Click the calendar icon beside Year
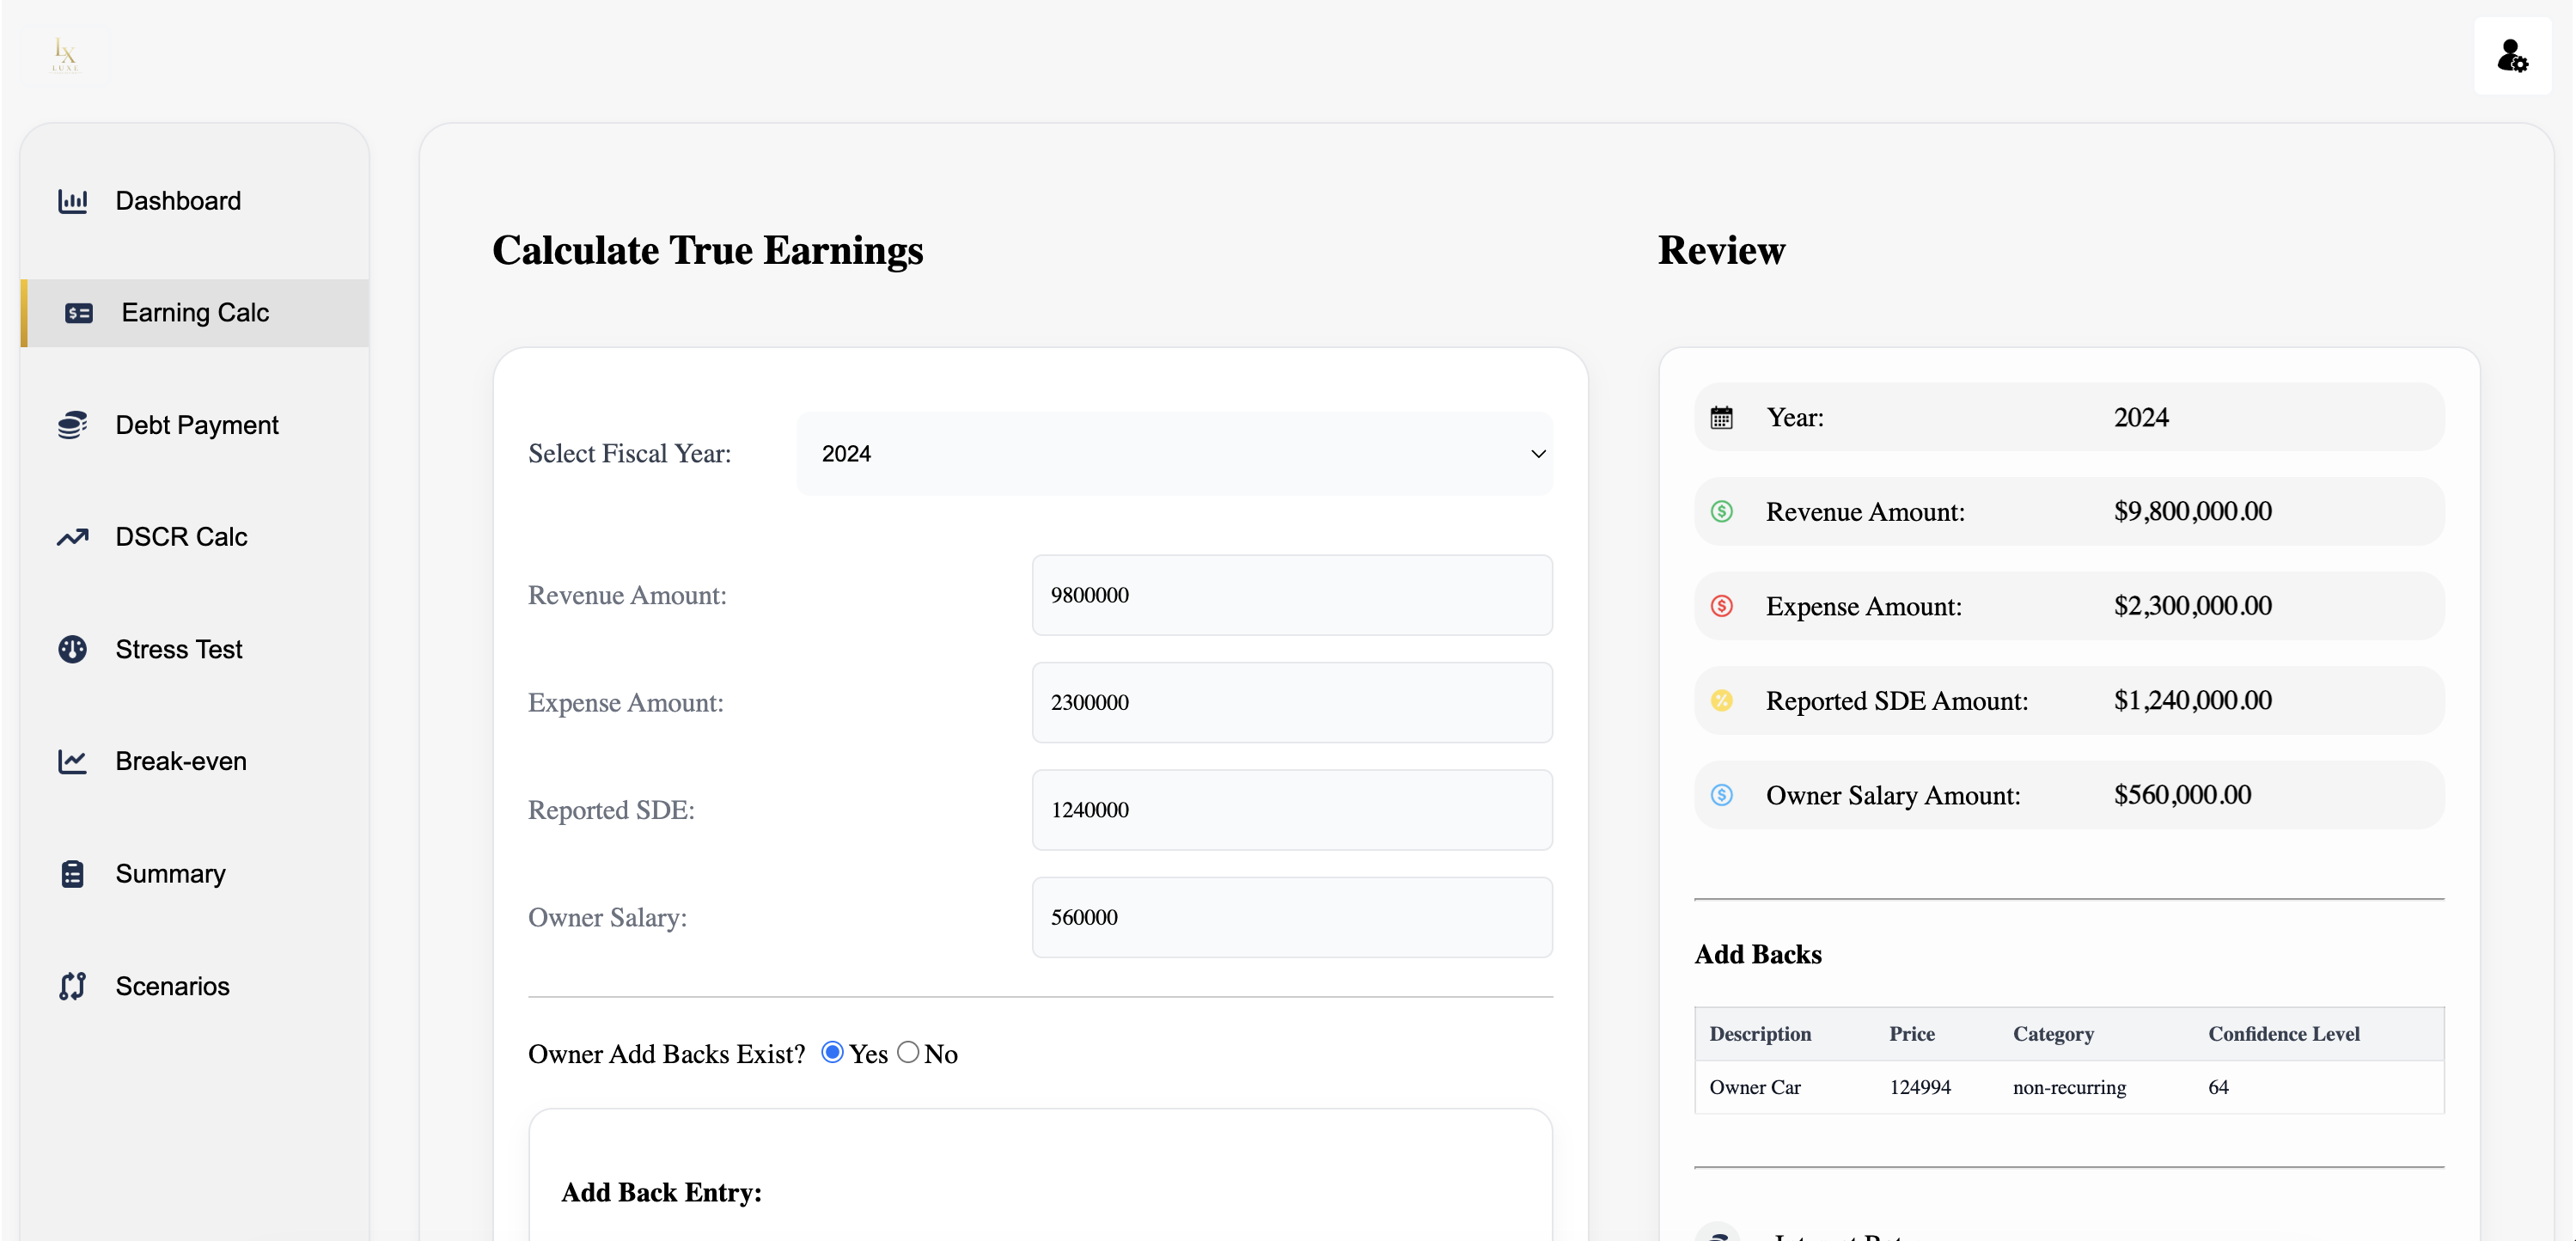2576x1241 pixels. 1721,417
